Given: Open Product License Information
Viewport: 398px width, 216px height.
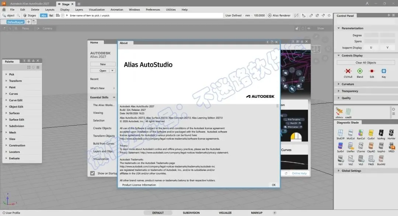Looking at the screenshot, I should tap(139, 185).
